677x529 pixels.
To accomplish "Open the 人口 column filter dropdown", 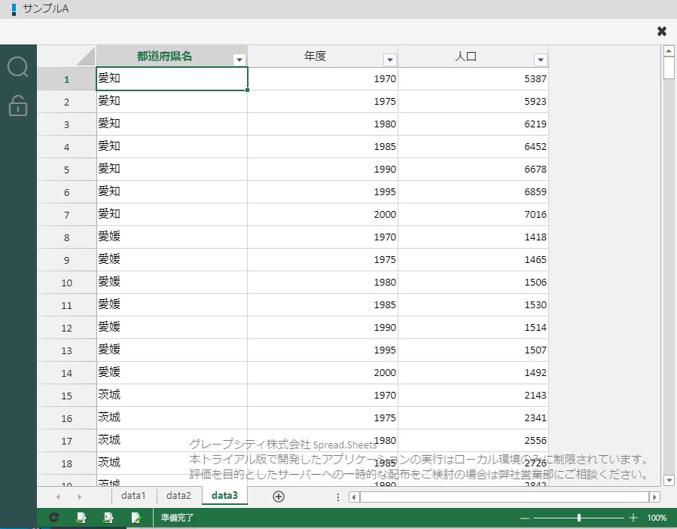I will click(540, 60).
